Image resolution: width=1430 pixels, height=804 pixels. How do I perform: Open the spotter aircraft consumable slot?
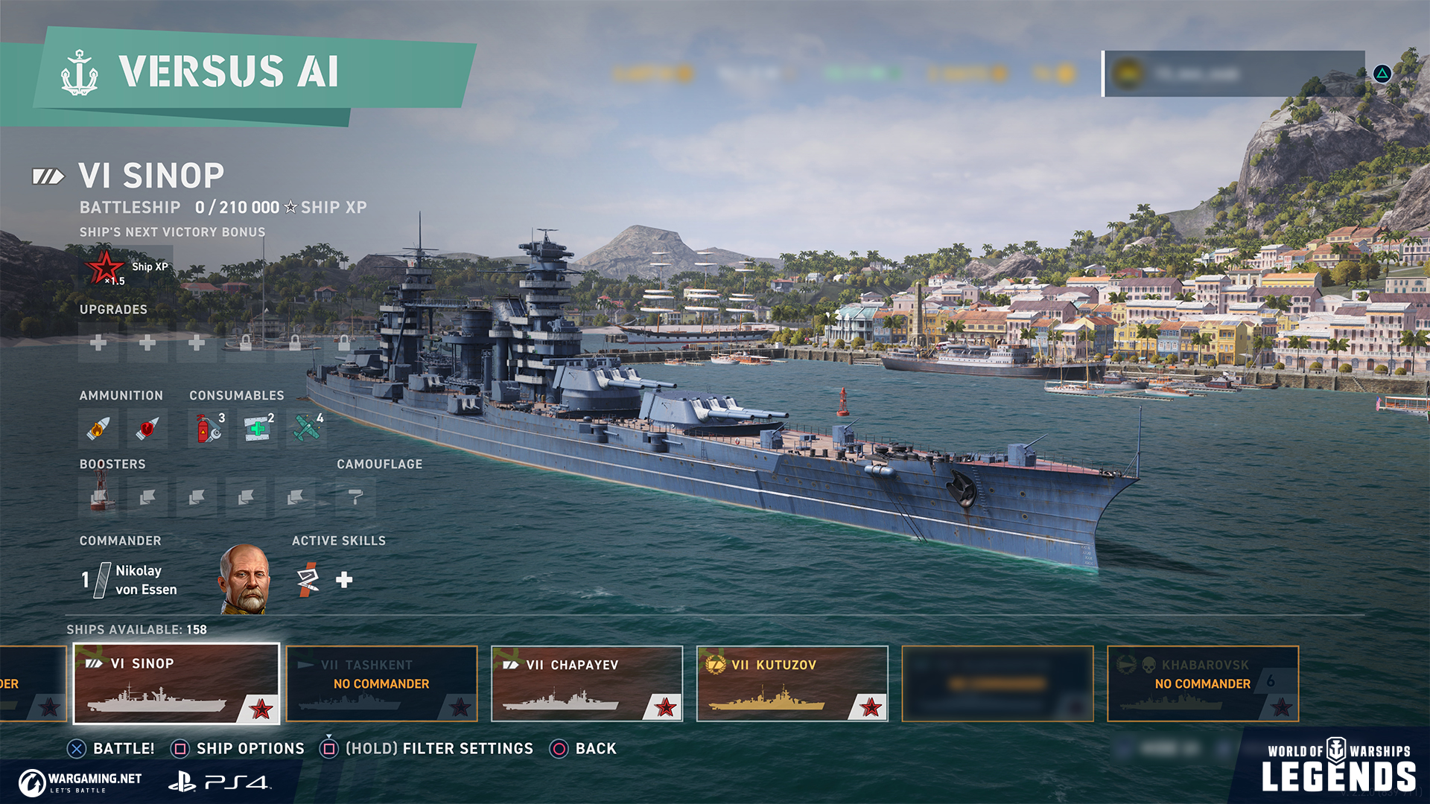point(307,428)
